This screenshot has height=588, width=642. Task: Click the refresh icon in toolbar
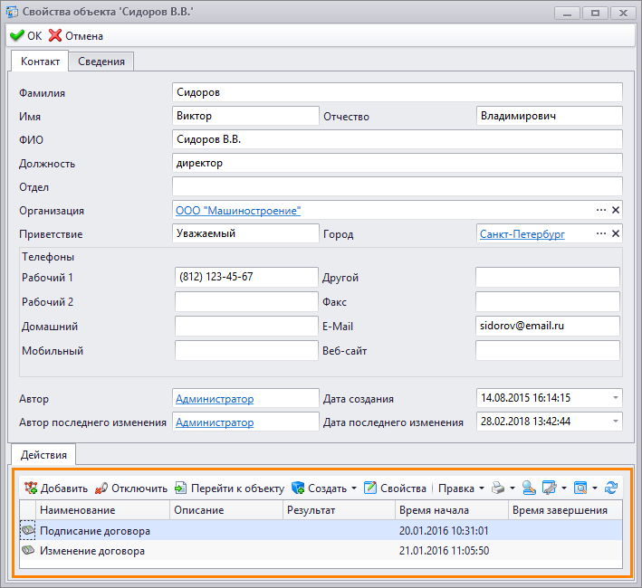pos(611,488)
